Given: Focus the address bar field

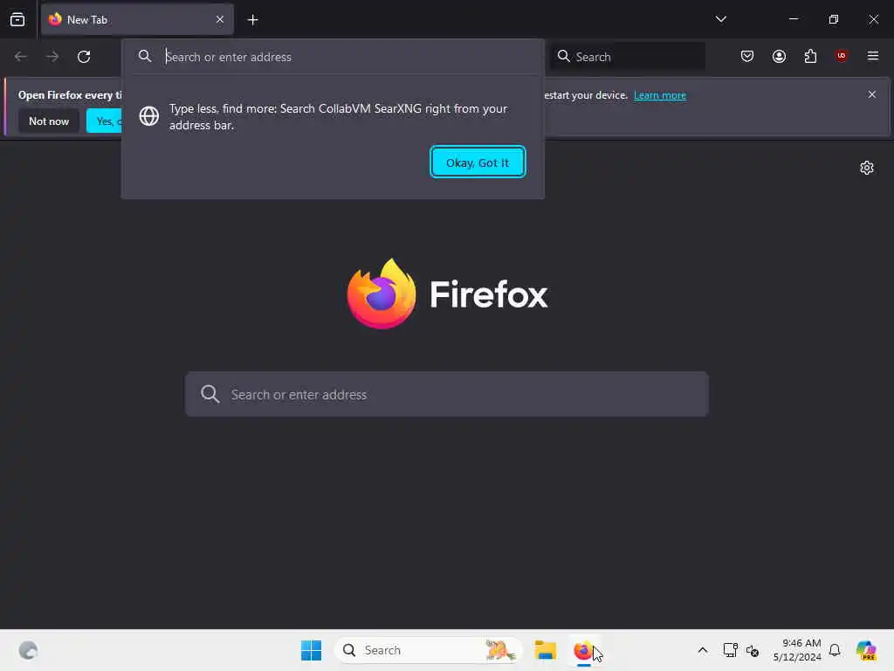Looking at the screenshot, I should click(333, 57).
